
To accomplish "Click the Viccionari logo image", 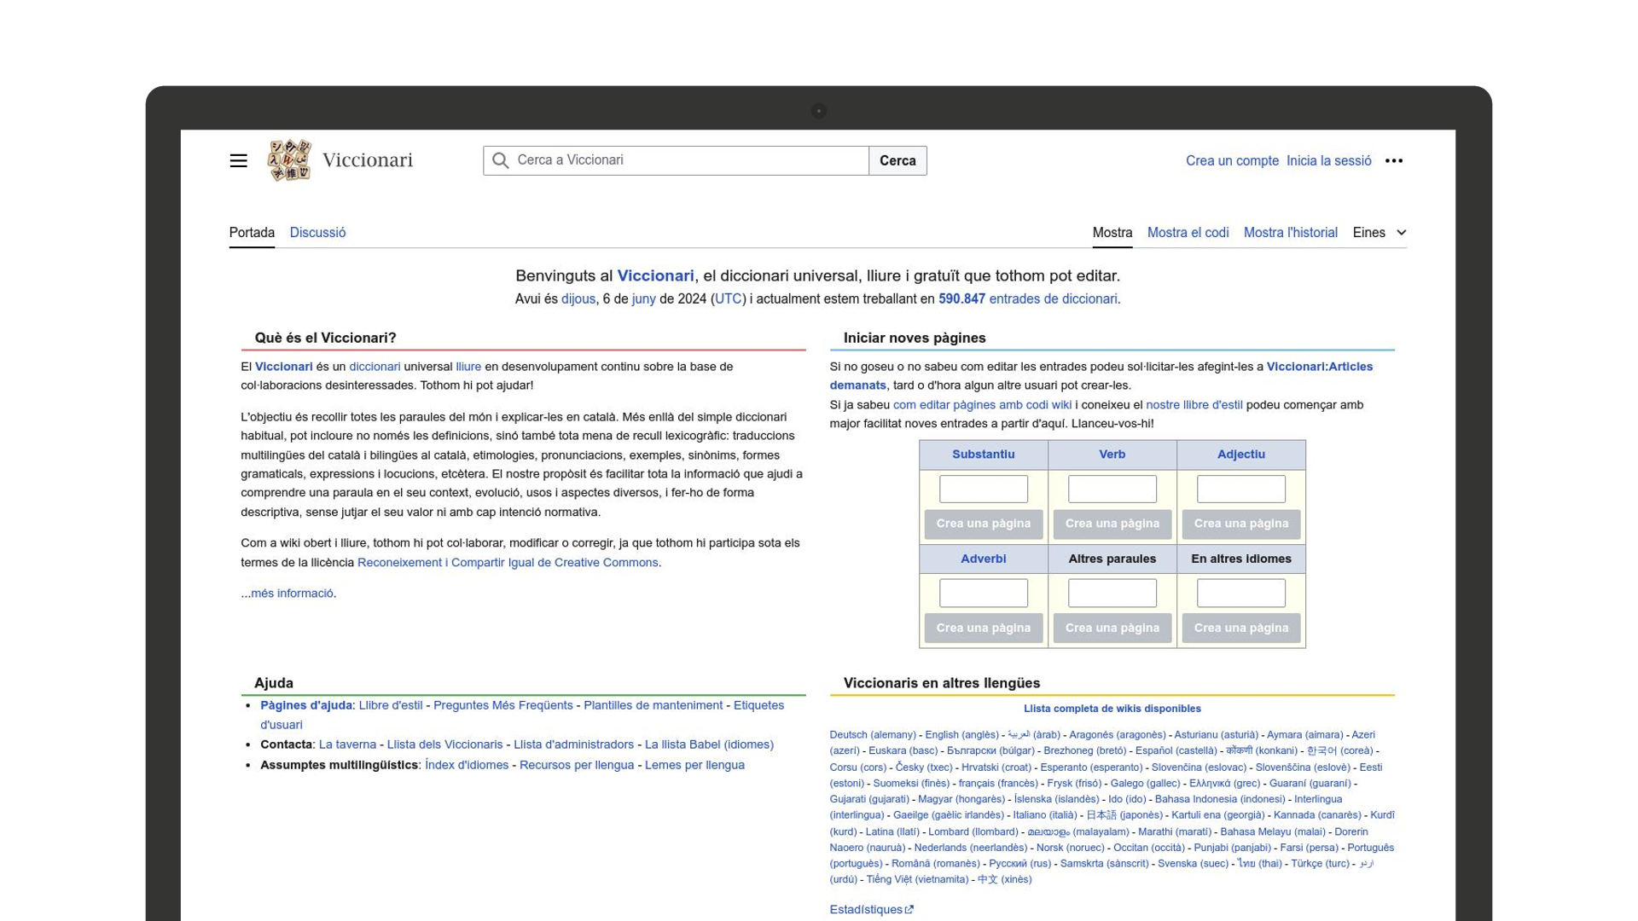I will pos(290,160).
